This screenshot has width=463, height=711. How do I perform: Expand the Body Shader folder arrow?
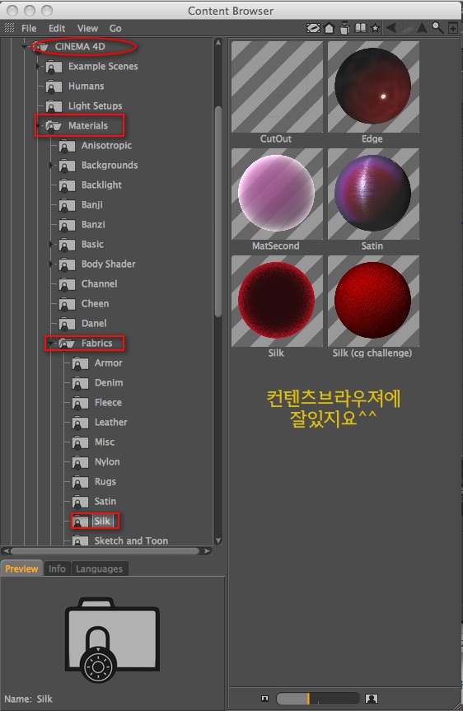[x=51, y=264]
